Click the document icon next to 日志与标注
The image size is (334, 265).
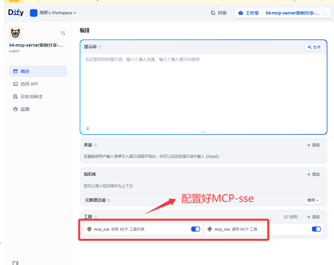pyautogui.click(x=15, y=97)
